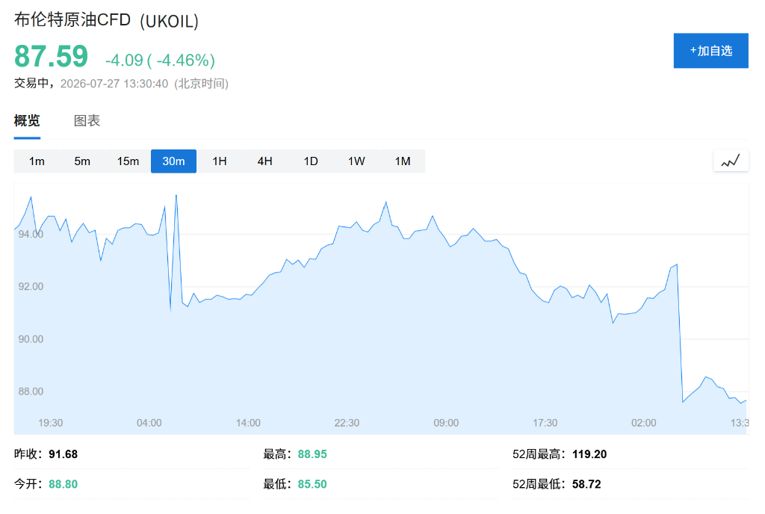This screenshot has height=514, width=765.
Task: Pick the 1W weekly timeframe
Action: (356, 161)
